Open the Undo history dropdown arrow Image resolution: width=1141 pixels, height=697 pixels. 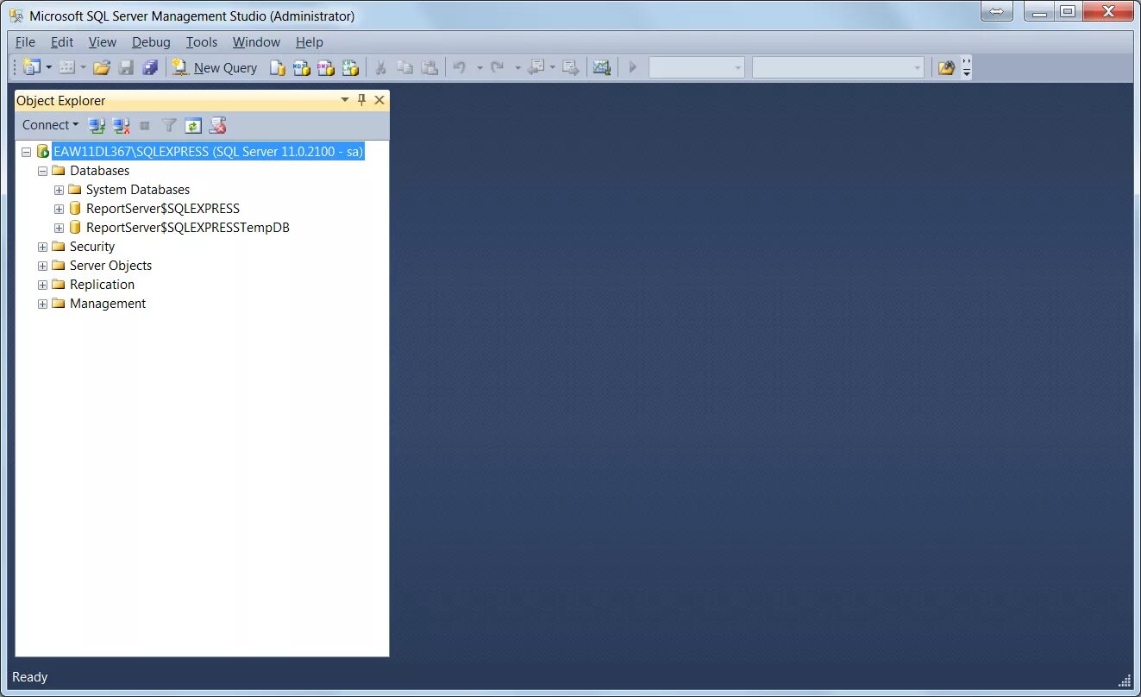pyautogui.click(x=480, y=67)
